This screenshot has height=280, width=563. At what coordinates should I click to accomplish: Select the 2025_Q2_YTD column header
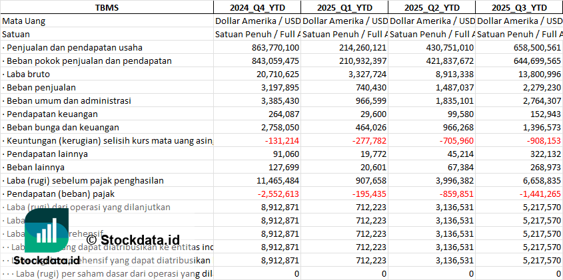pyautogui.click(x=432, y=7)
